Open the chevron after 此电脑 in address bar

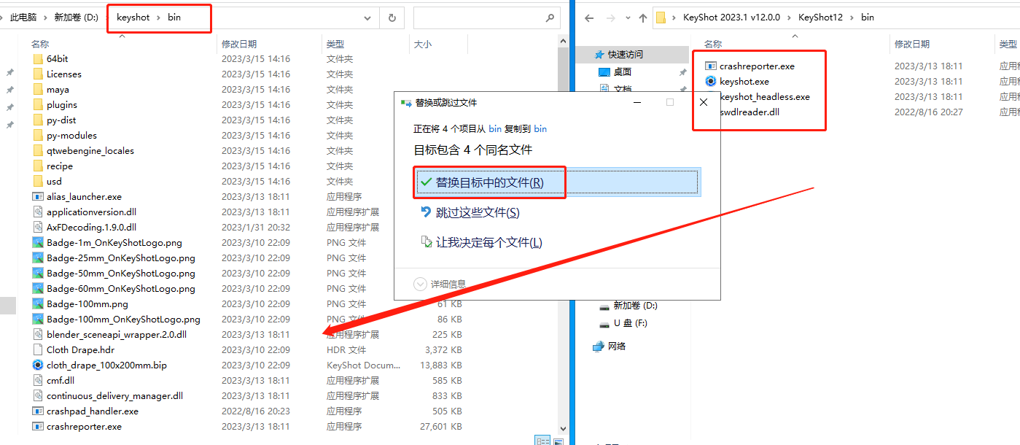(x=47, y=18)
